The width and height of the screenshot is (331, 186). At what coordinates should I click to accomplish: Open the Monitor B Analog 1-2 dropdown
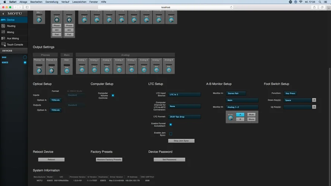click(242, 107)
